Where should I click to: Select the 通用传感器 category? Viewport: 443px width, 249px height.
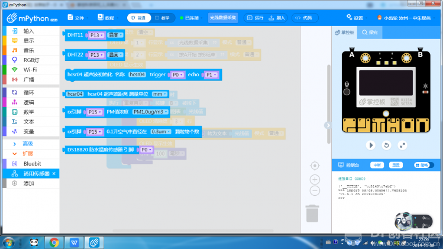(31, 173)
